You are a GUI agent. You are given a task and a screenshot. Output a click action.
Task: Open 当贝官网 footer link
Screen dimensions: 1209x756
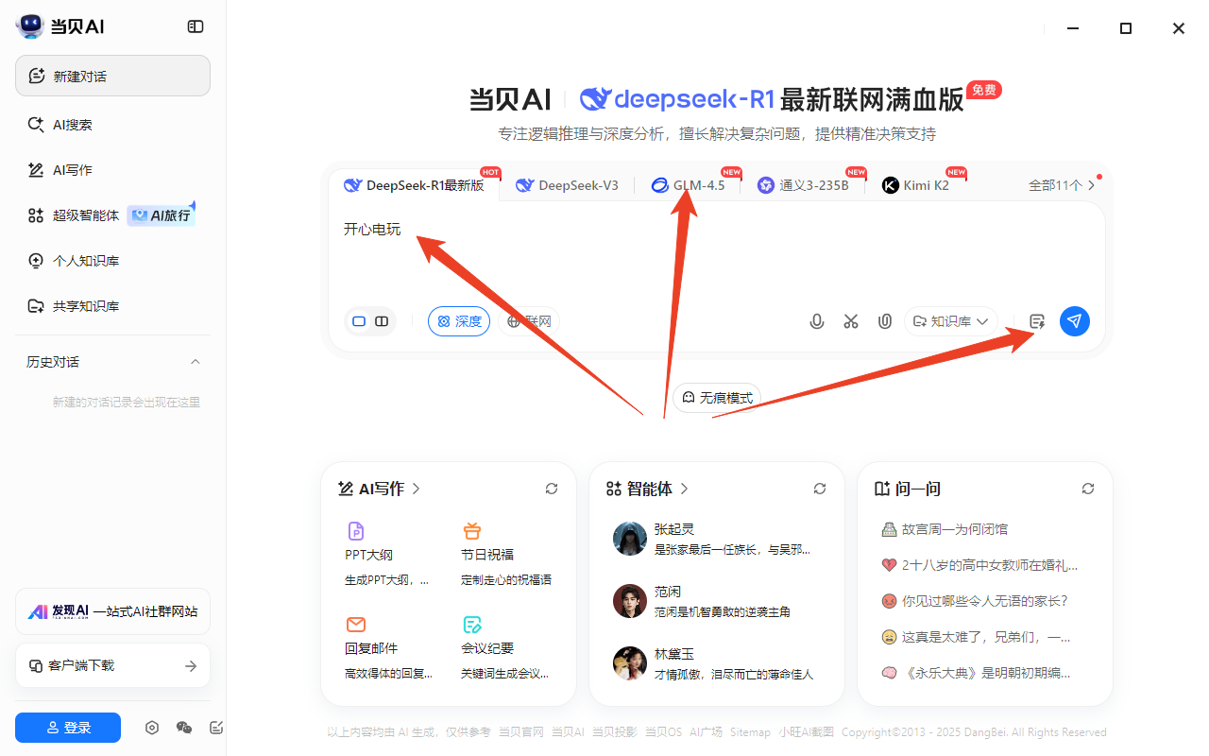click(x=521, y=732)
